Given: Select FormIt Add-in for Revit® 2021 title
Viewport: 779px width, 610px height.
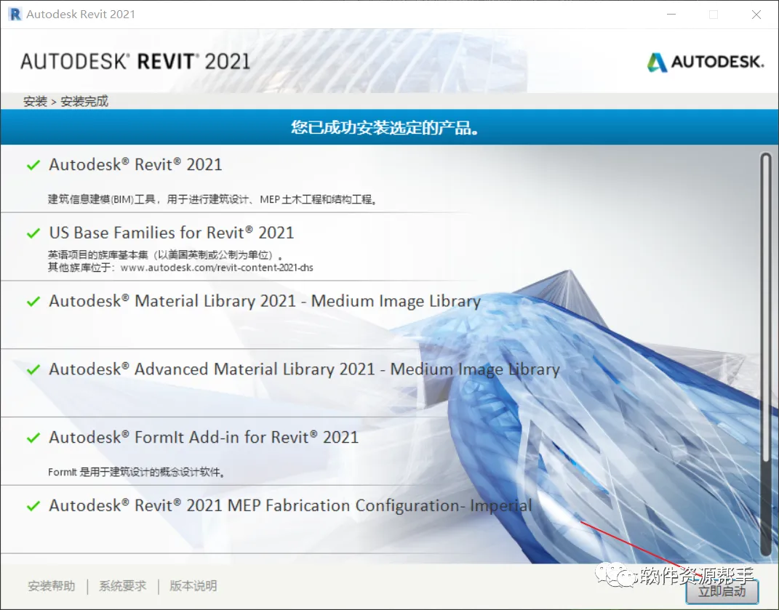Looking at the screenshot, I should click(203, 437).
